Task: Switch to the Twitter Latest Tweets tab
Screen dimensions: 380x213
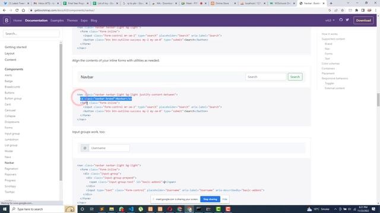Action: pos(16,4)
